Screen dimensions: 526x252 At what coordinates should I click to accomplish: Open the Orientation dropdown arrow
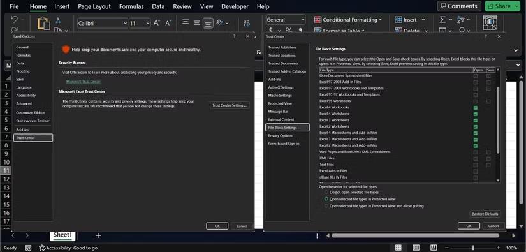[x=227, y=23]
